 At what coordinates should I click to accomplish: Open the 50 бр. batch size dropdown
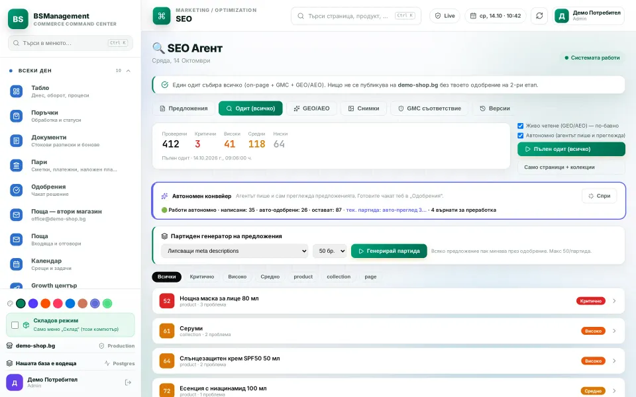(330, 251)
